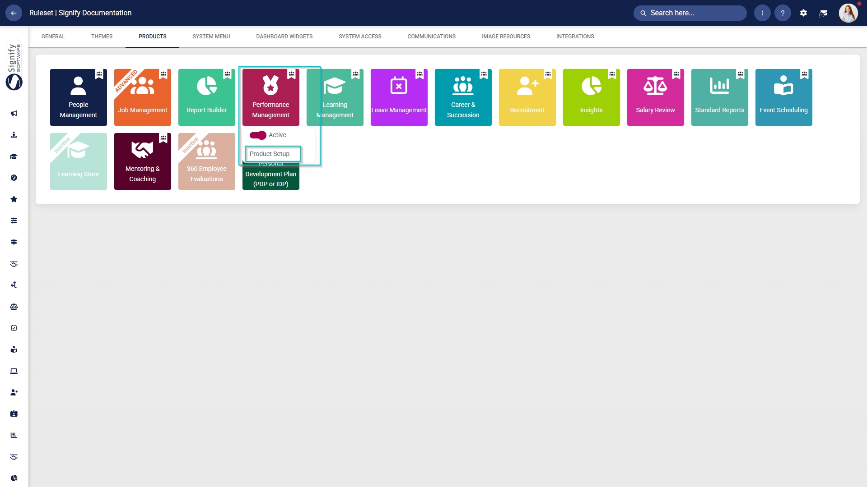Screen dimensions: 867x487
Task: Select the Report Builder product tile
Action: 207,97
